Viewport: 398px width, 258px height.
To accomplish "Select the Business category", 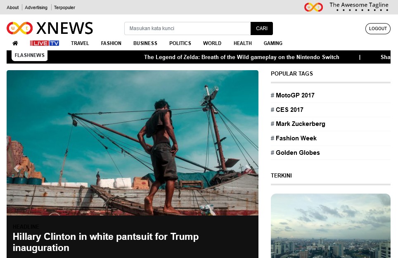I will tap(145, 43).
